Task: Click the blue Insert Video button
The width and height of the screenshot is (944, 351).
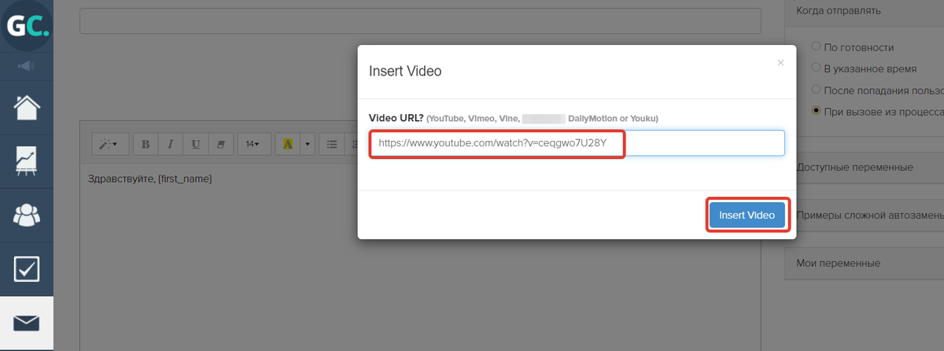Action: 747,216
